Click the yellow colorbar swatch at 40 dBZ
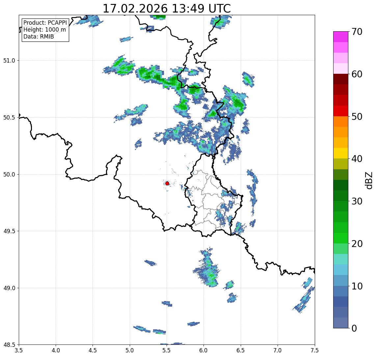Viewport: 377px width, 357px height. point(341,153)
